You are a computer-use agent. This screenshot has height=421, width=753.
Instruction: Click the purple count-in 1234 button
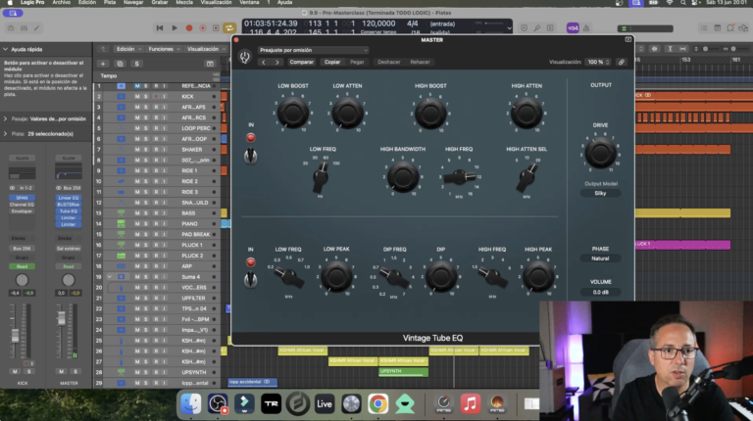tap(573, 28)
